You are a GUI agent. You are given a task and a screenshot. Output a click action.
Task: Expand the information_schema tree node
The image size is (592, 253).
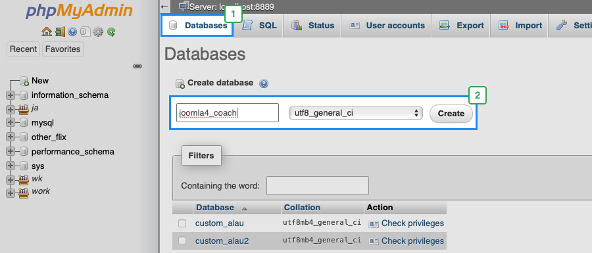coord(11,95)
